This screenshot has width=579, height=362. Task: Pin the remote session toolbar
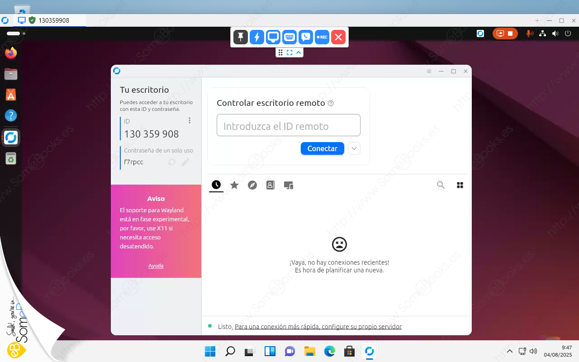(241, 37)
